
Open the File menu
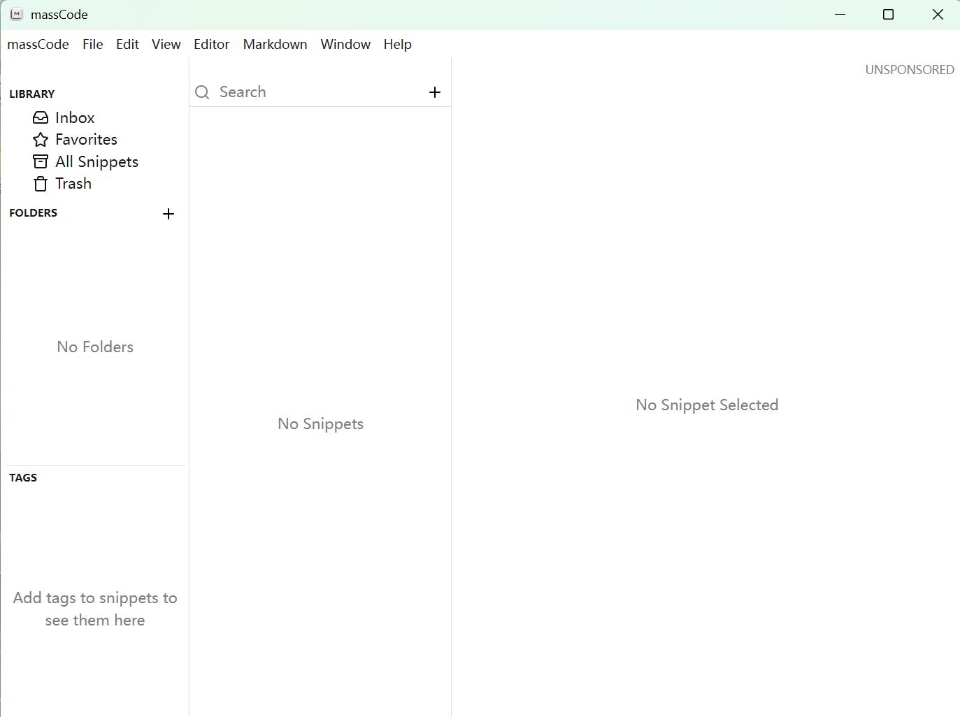92,44
